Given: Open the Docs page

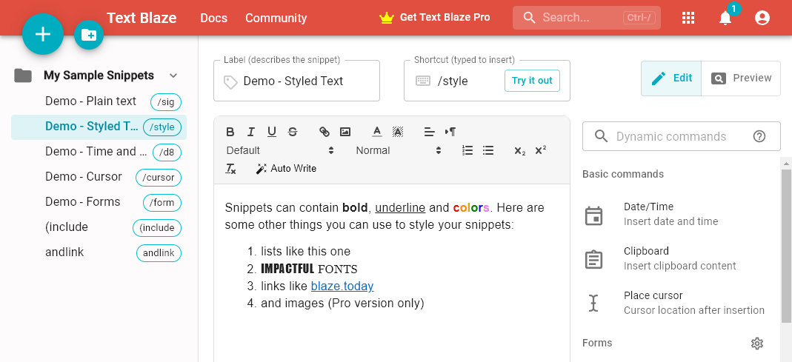Looking at the screenshot, I should pos(213,19).
